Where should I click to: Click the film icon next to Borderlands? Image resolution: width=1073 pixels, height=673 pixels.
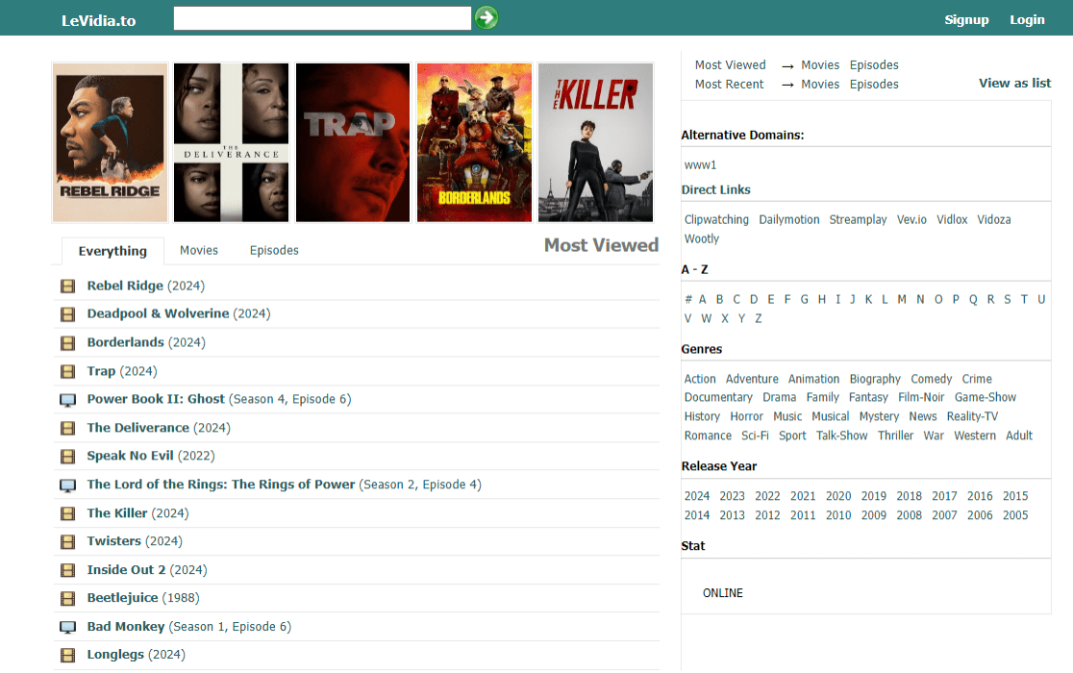(67, 343)
